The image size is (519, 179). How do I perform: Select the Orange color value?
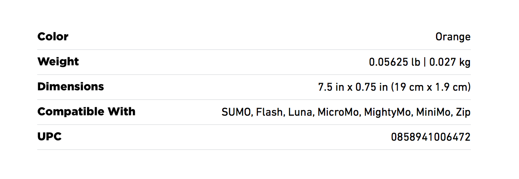coord(453,37)
